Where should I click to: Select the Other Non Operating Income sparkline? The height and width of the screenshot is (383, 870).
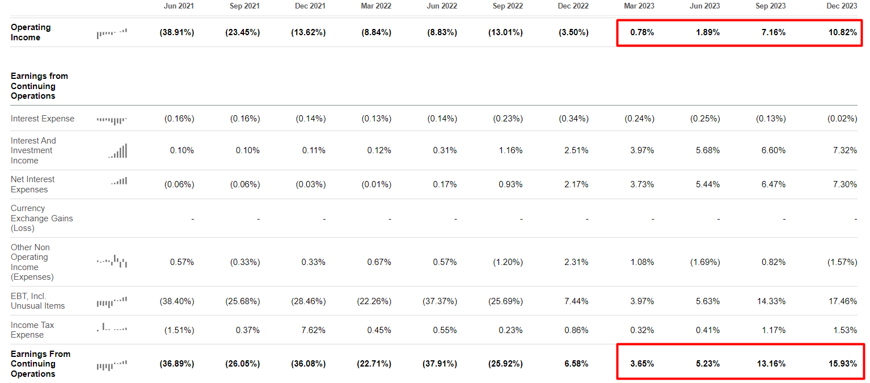112,262
